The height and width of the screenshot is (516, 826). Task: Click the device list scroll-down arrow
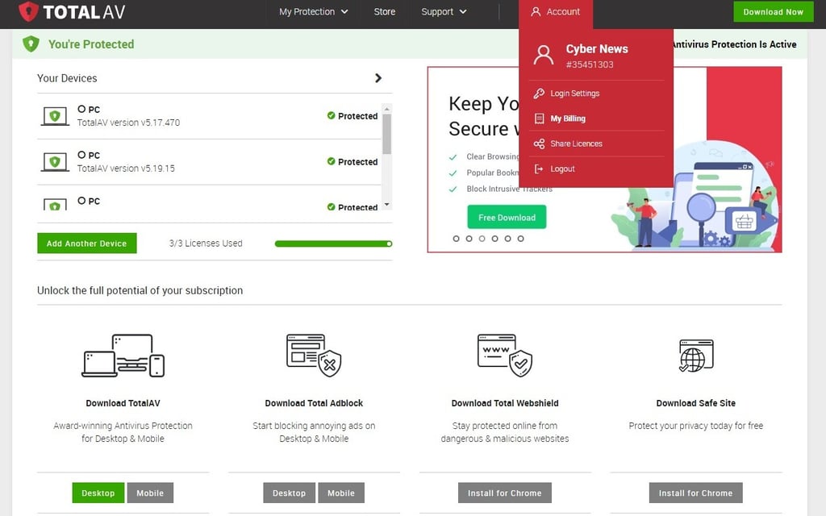point(387,204)
